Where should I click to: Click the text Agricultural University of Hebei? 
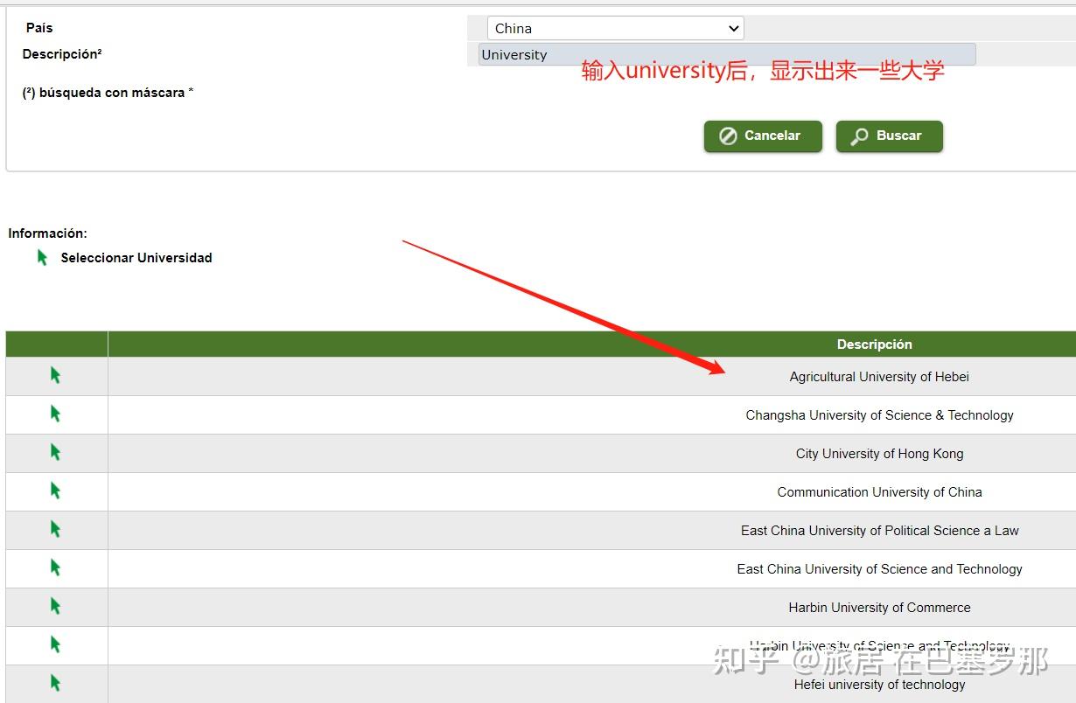coord(879,377)
